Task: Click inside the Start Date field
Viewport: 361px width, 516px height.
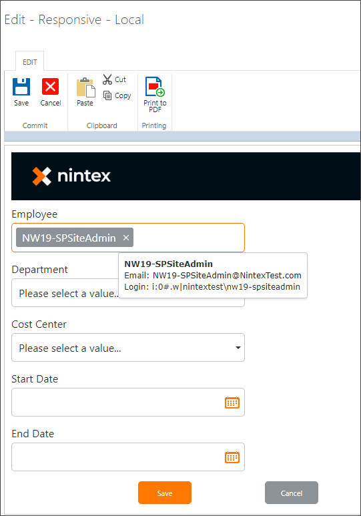Action: (x=128, y=402)
